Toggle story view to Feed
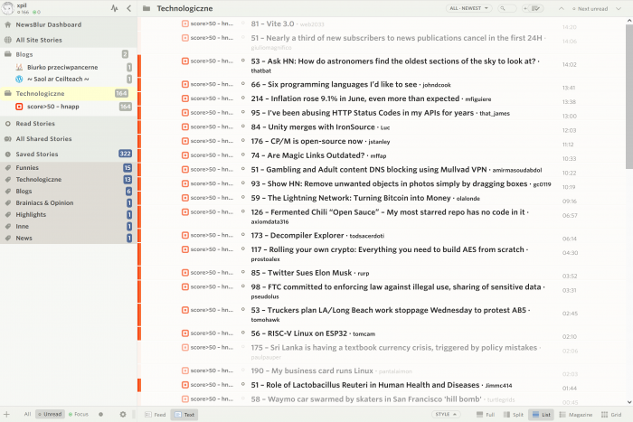 tap(156, 414)
